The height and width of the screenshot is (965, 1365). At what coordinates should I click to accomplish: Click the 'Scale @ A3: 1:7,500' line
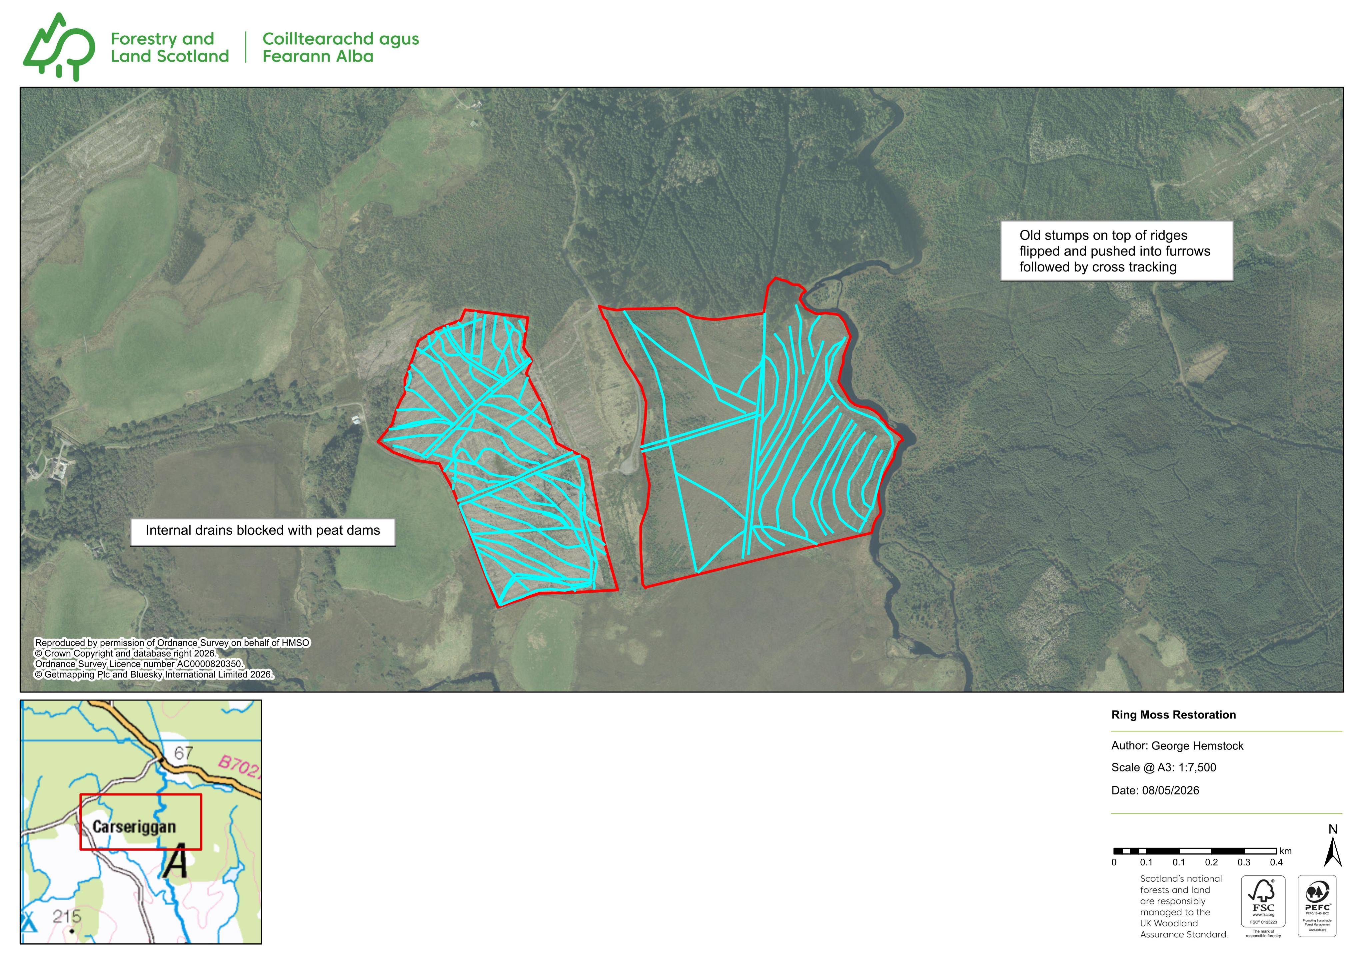[x=1163, y=767]
